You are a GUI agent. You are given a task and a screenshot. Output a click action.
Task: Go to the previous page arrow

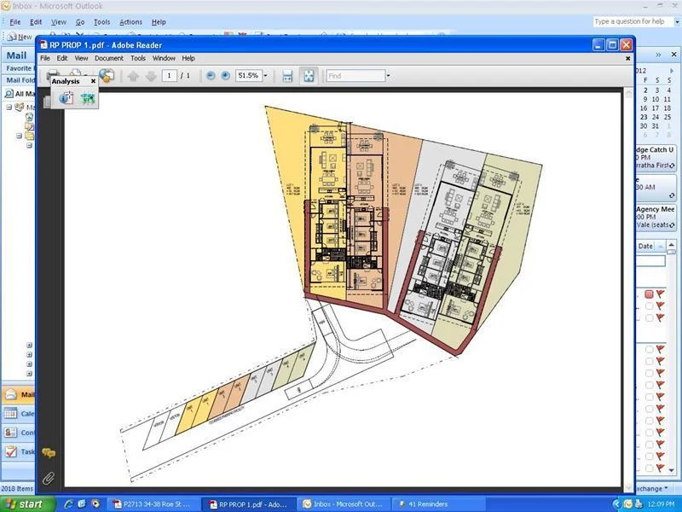(x=133, y=76)
